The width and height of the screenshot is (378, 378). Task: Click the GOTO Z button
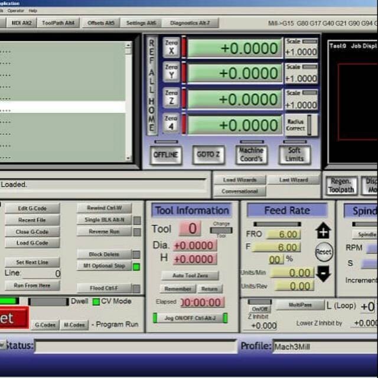pyautogui.click(x=208, y=155)
